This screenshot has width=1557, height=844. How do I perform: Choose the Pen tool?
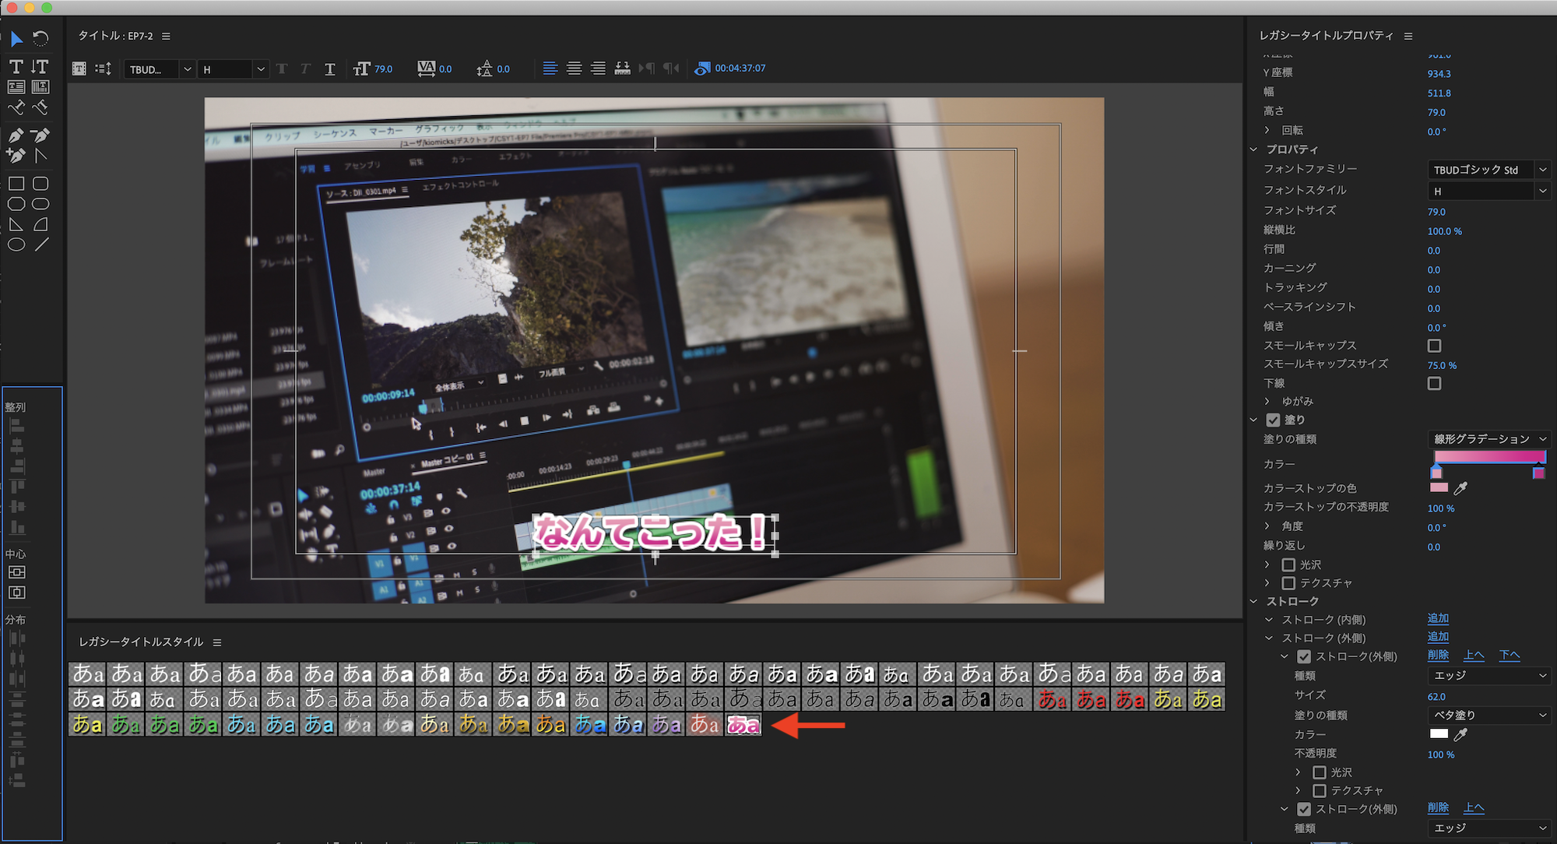point(16,135)
